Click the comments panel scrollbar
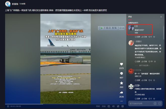This screenshot has width=166, height=109. [x=164, y=32]
